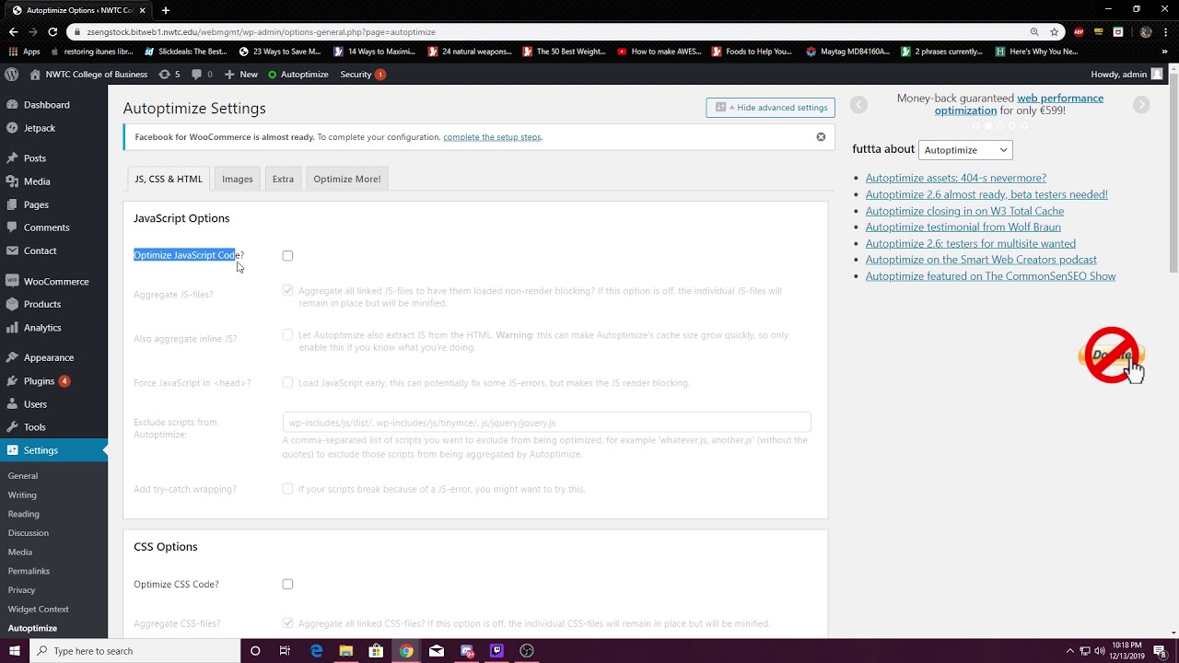Toggle Force JavaScript in head checkbox
Image resolution: width=1179 pixels, height=663 pixels.
[287, 383]
